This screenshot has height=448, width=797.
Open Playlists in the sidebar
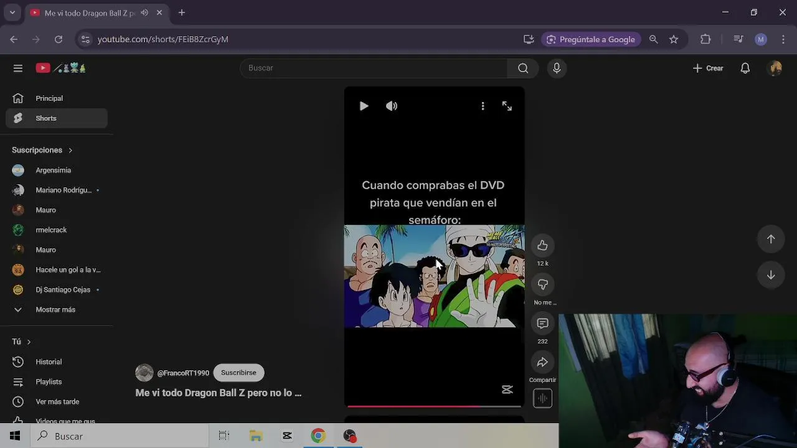[x=57, y=381]
